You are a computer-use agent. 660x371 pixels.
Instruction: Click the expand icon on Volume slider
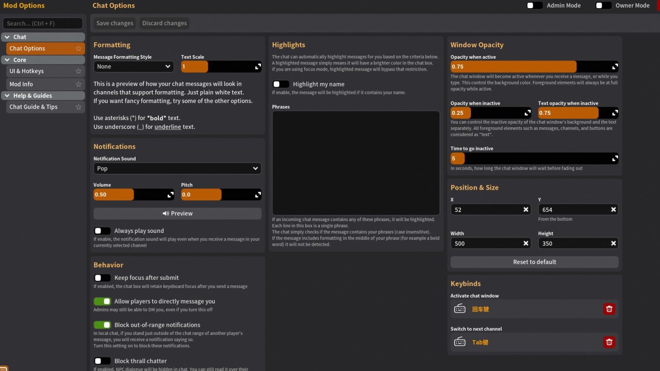click(x=170, y=195)
